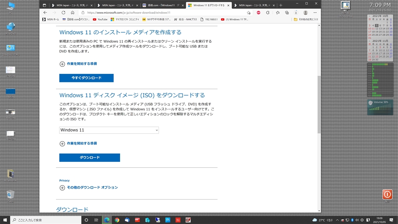Image resolution: width=398 pixels, height=224 pixels.
Task: Add this page to favorites
Action: [x=248, y=13]
